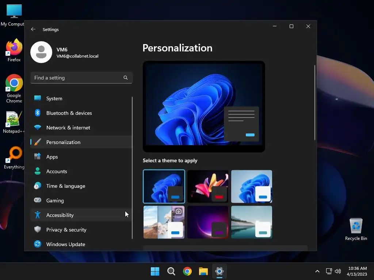Select the Firefox desktop shortcut

tap(14, 50)
